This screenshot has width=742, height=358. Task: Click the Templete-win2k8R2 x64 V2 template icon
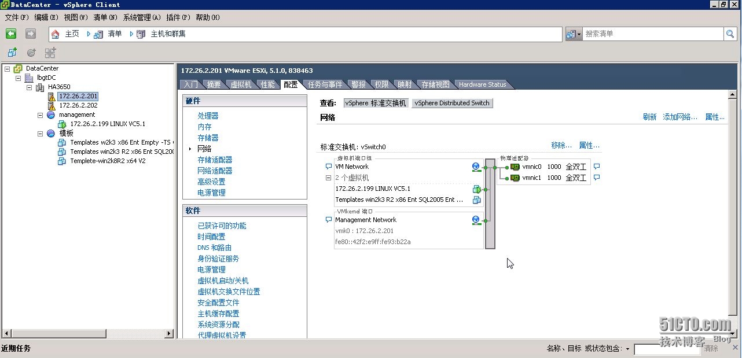click(62, 161)
